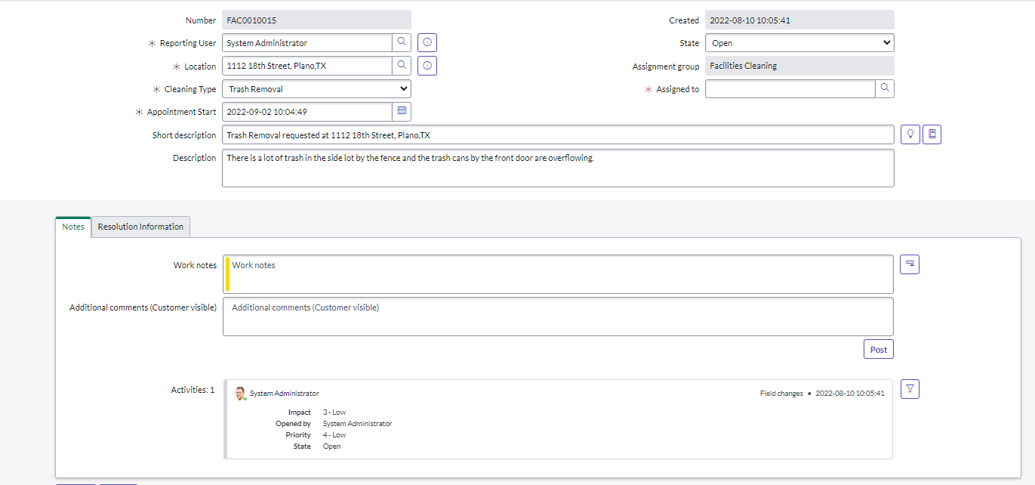The height and width of the screenshot is (485, 1035).
Task: Open calendar picker for Appointment Start
Action: (402, 111)
